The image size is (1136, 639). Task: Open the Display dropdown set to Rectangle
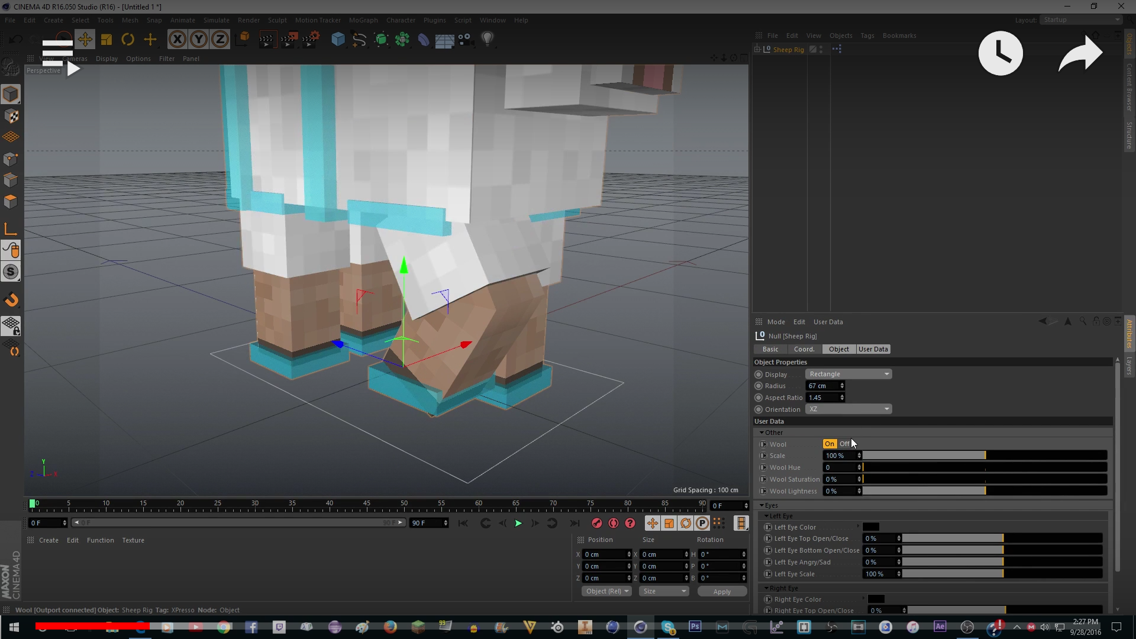tap(848, 374)
